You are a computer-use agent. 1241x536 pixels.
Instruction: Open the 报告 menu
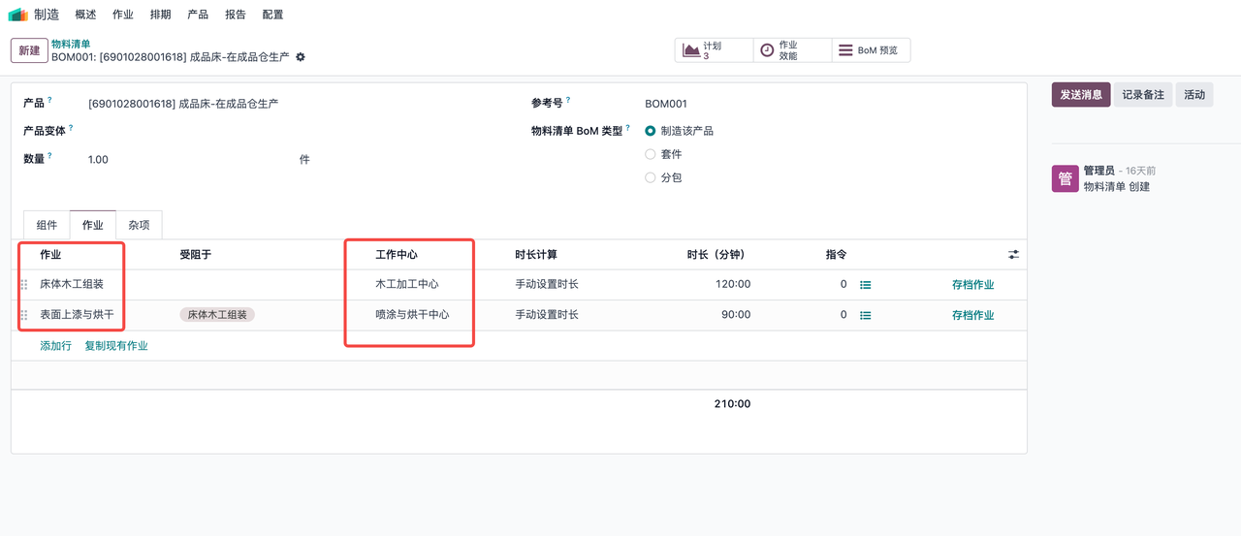tap(236, 15)
